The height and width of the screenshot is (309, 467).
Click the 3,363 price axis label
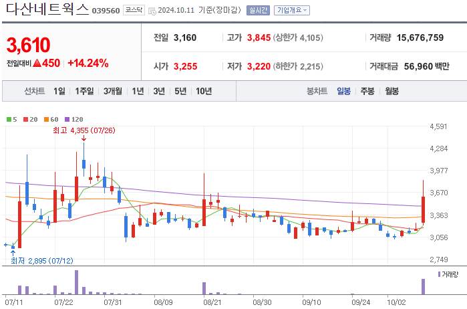pos(438,215)
